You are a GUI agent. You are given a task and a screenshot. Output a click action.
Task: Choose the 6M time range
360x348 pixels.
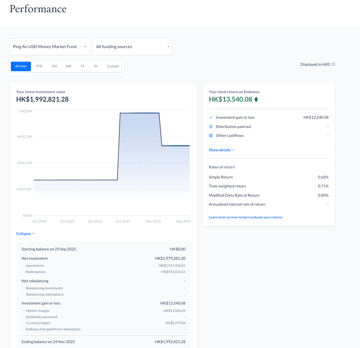(x=68, y=66)
